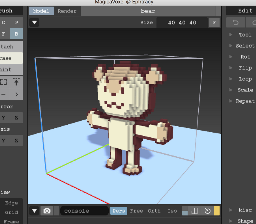
Task: Select Free camera mode
Action: [x=136, y=211]
